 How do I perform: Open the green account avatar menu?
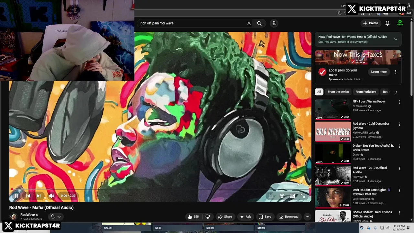click(x=400, y=23)
